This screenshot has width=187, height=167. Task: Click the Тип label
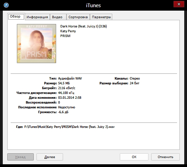coord(53,79)
